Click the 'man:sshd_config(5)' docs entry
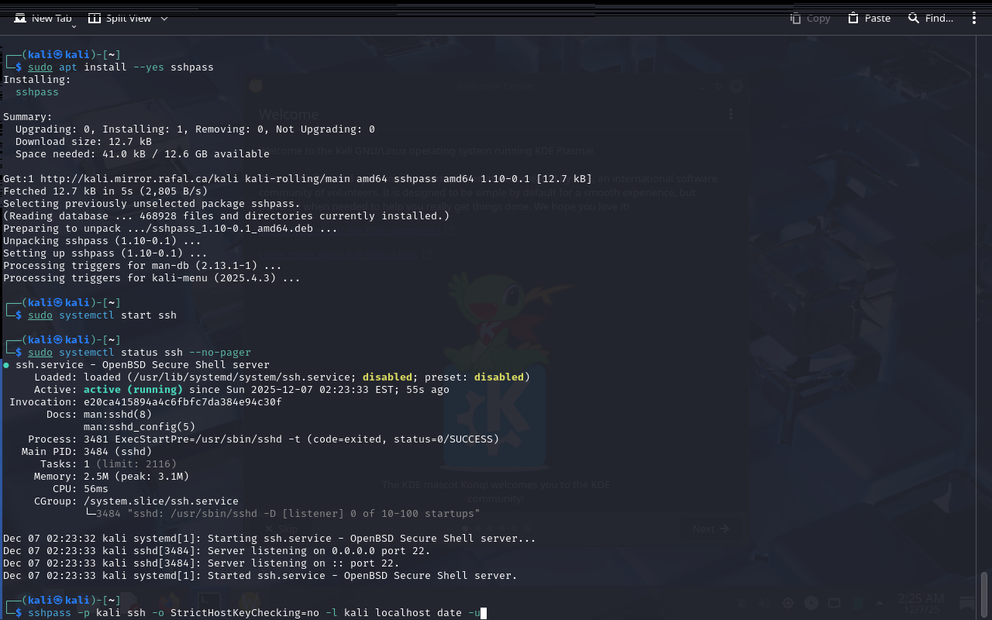The width and height of the screenshot is (992, 620). 139,427
